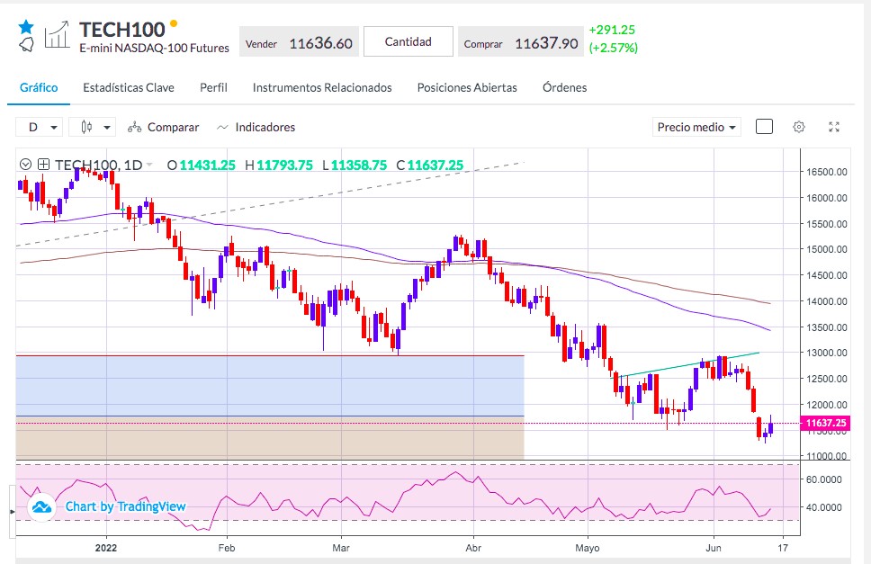Click the Cantidad quantity field
The width and height of the screenshot is (871, 564).
409,41
